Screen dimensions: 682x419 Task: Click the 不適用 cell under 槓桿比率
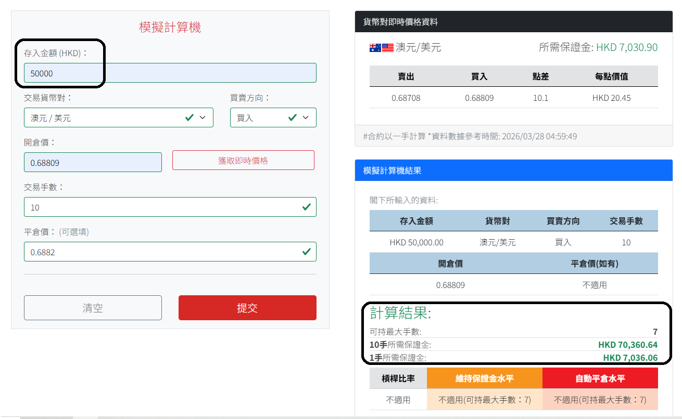click(x=398, y=400)
